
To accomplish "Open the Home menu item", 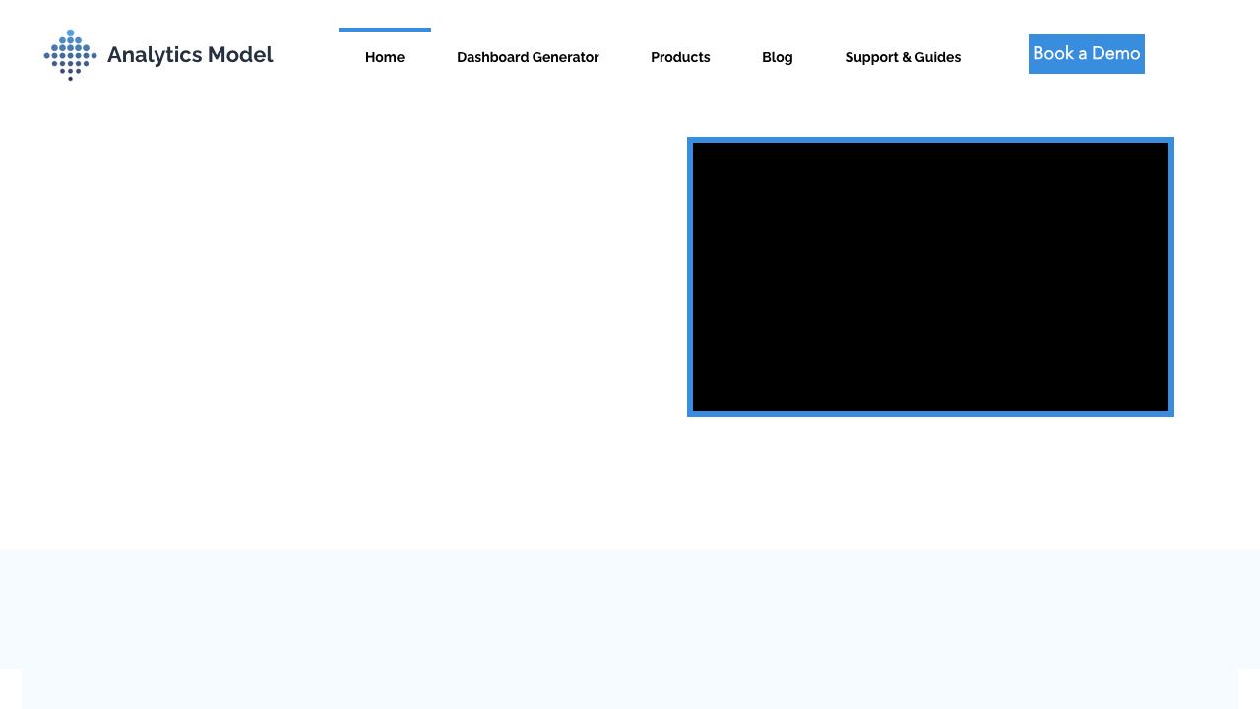I will coord(385,57).
